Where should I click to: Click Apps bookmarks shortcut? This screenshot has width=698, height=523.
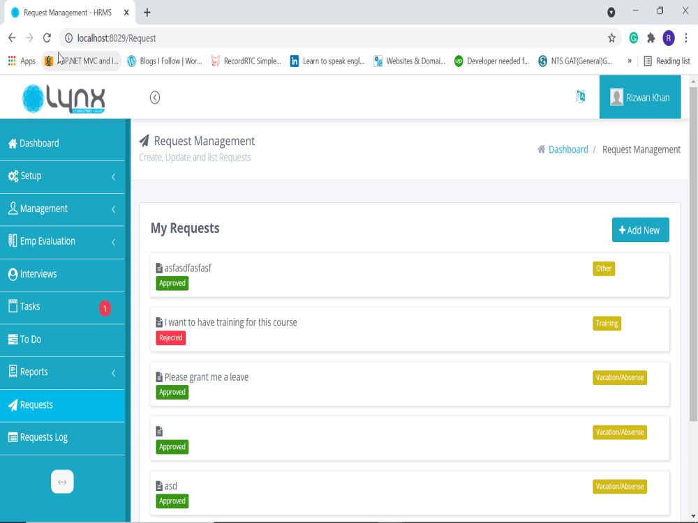click(22, 61)
